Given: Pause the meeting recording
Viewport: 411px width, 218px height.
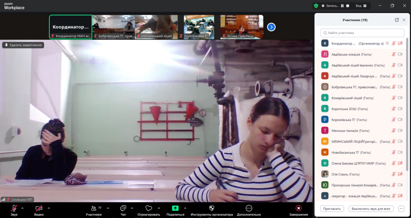Looking at the screenshot, I should pyautogui.click(x=342, y=6).
